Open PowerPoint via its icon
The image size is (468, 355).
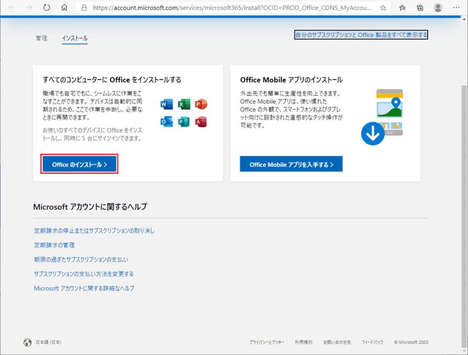click(201, 104)
